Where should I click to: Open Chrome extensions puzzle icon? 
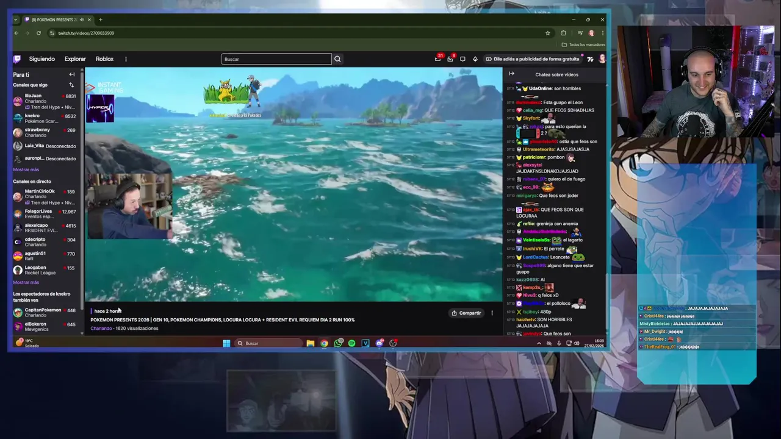[563, 33]
